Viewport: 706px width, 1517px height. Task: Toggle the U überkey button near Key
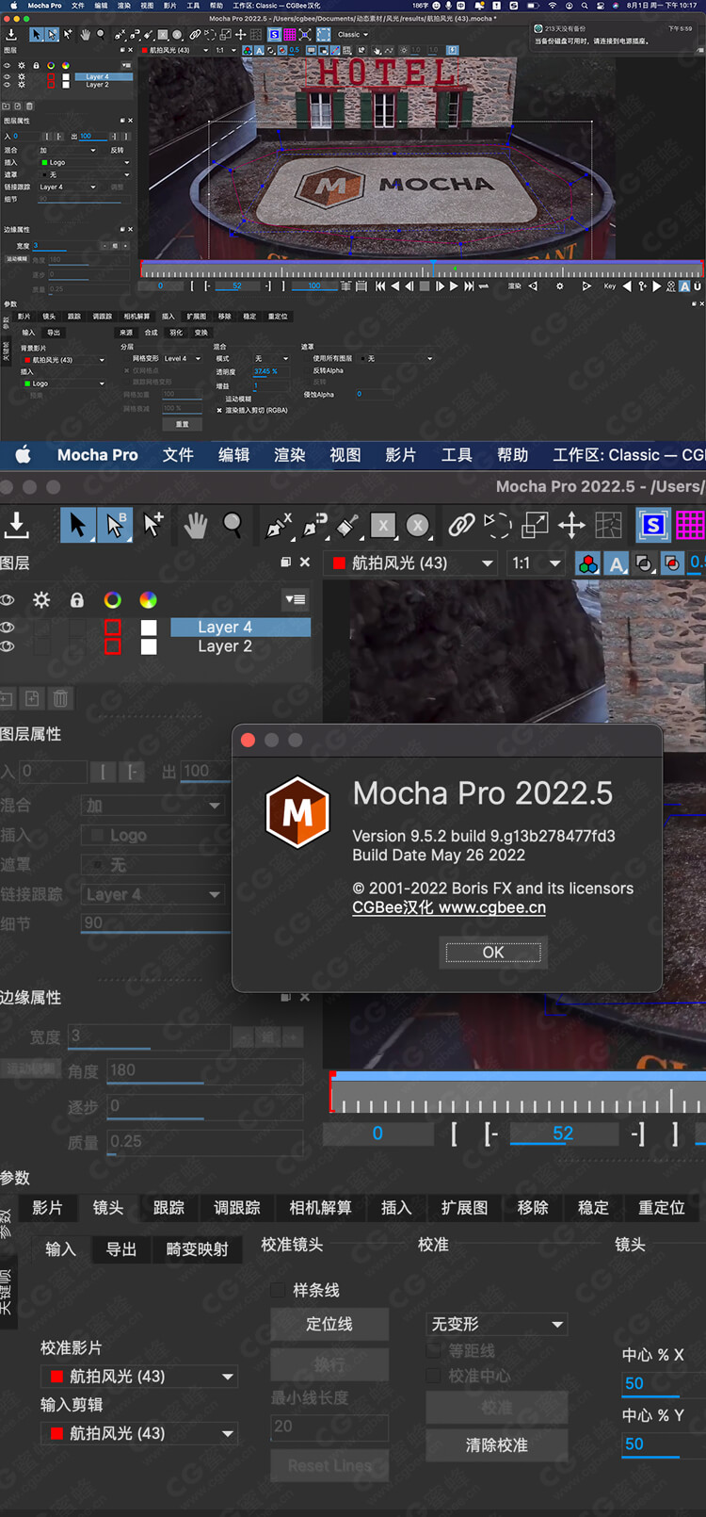pos(697,286)
